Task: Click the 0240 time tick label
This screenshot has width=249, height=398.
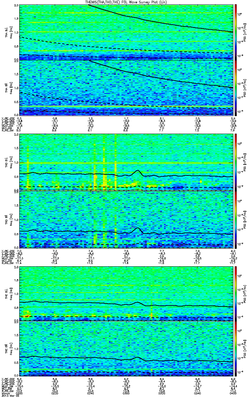Action: coord(91,393)
